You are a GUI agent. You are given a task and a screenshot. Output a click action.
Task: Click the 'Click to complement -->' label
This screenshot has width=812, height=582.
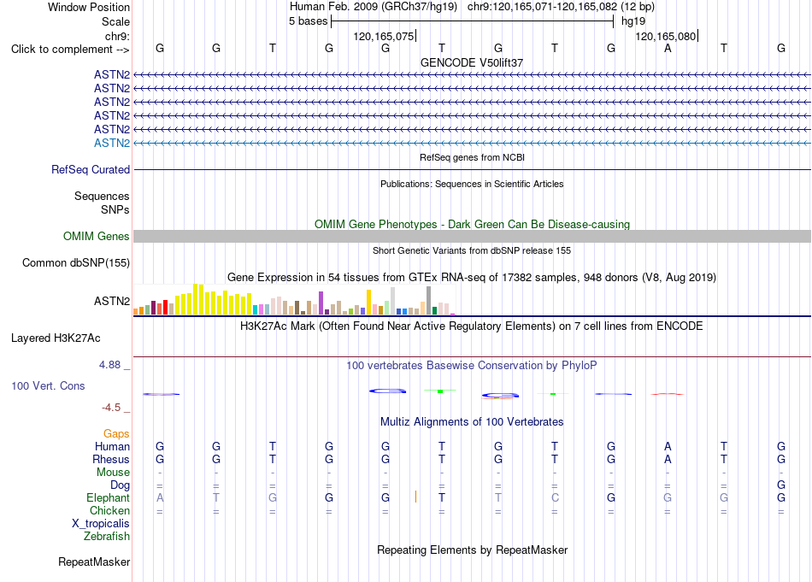click(70, 50)
